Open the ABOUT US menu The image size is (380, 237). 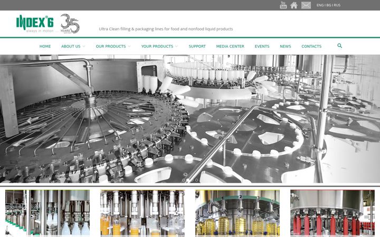point(71,46)
